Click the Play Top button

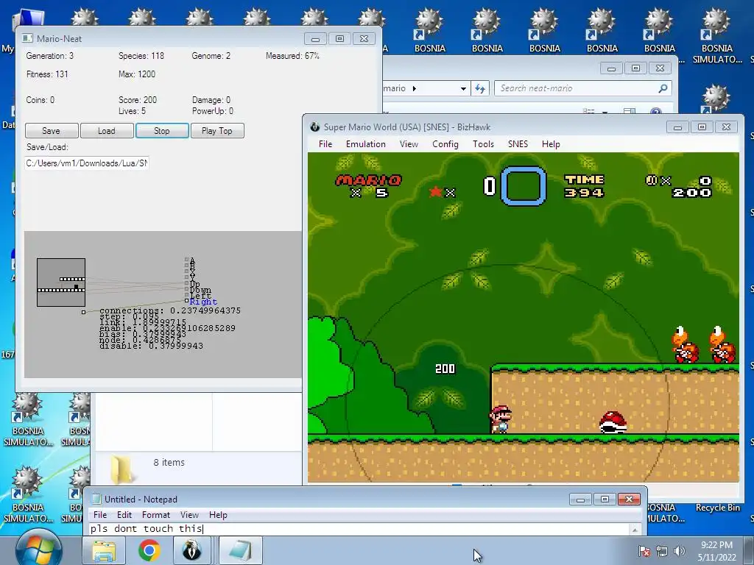click(x=217, y=131)
